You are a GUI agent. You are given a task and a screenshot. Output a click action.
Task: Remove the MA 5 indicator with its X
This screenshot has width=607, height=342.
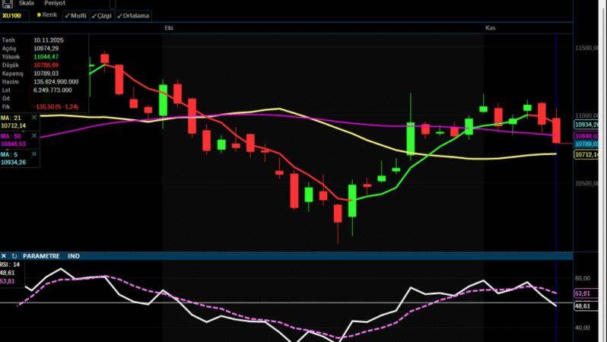tap(34, 154)
